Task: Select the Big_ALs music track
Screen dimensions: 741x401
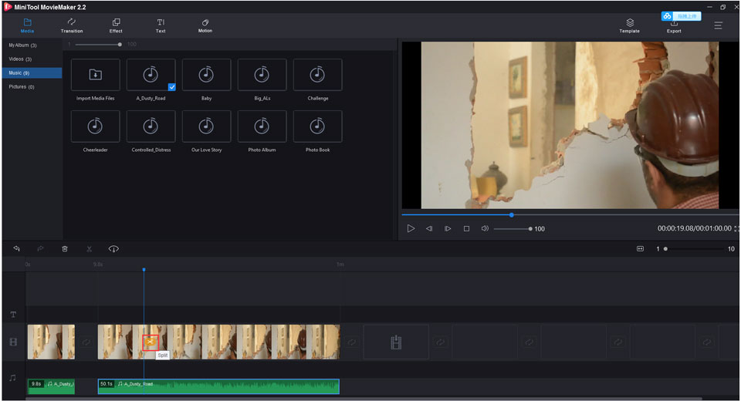Action: [262, 75]
